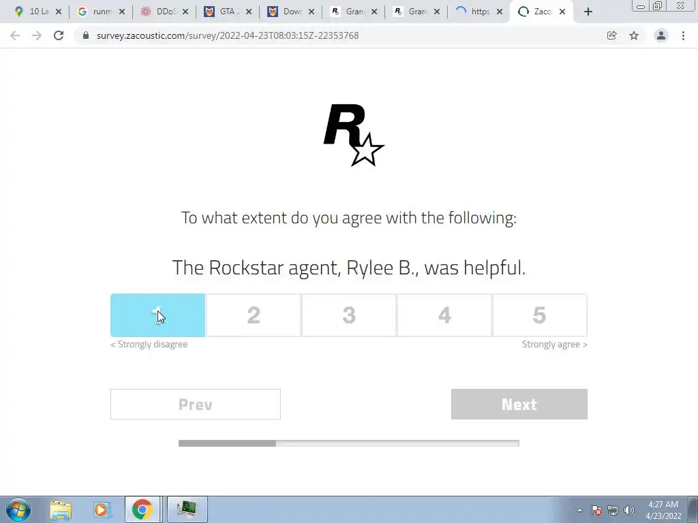Select rating 1 for agent helpfulness
This screenshot has height=523, width=698.
click(x=157, y=315)
